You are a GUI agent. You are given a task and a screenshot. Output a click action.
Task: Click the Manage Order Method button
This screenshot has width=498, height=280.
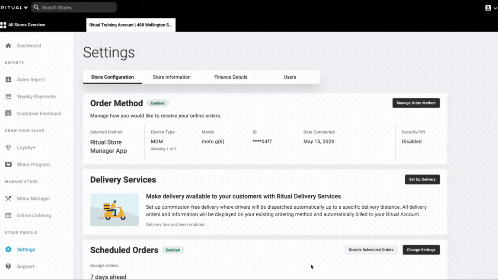[416, 103]
